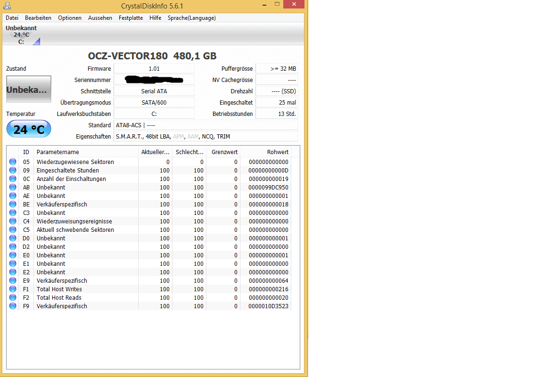Viewport: 543px width, 377px height.
Task: Click the 24 °C temperature indicator
Action: [x=29, y=129]
